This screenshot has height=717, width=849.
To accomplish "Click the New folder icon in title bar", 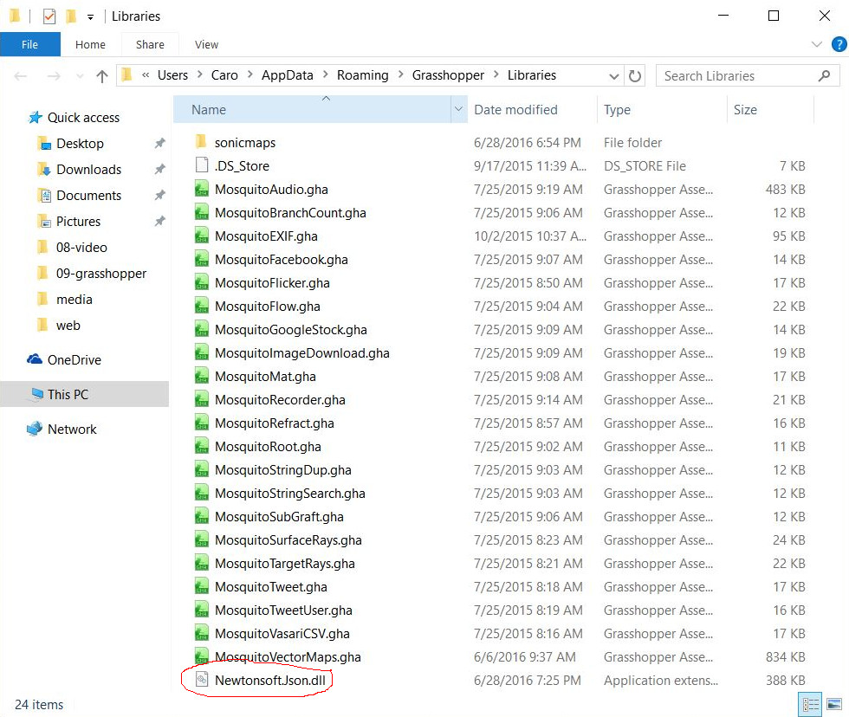I will pyautogui.click(x=71, y=16).
